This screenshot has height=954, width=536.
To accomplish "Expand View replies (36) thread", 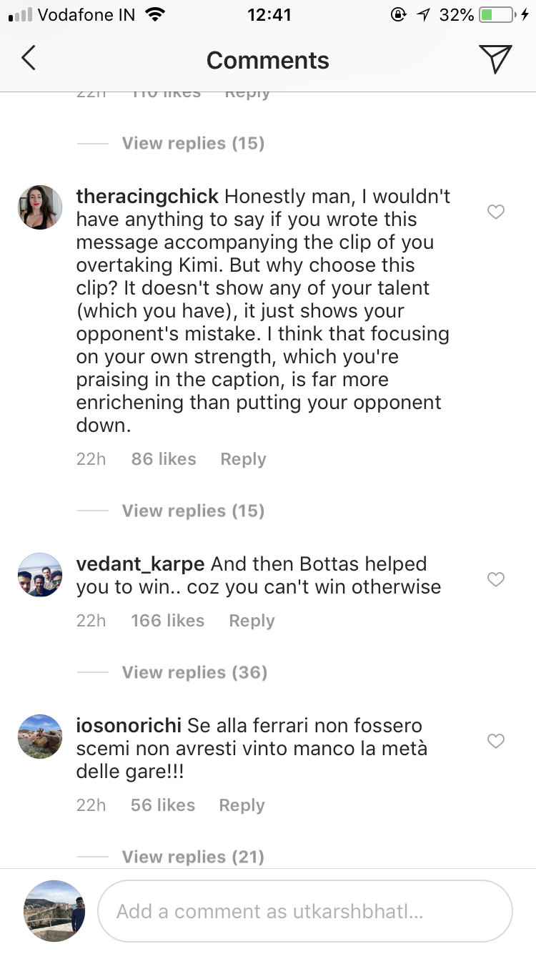I will coord(194,672).
